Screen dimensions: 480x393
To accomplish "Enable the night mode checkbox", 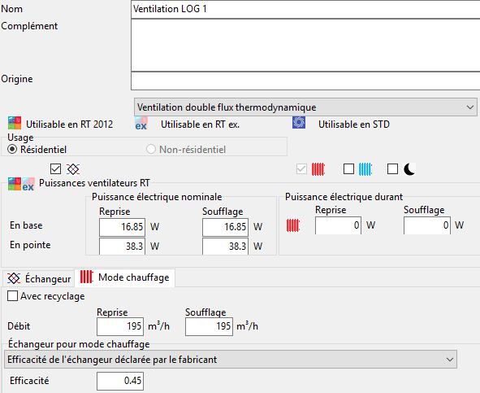I will pos(393,168).
